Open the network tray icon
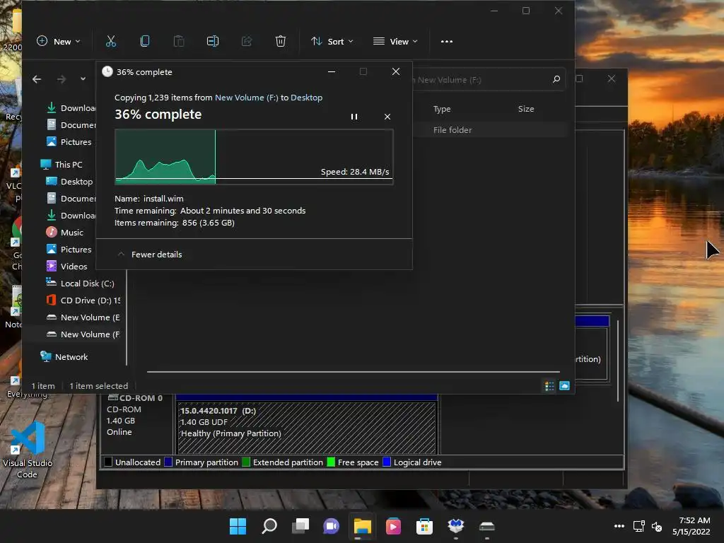This screenshot has width=724, height=543. (x=639, y=526)
